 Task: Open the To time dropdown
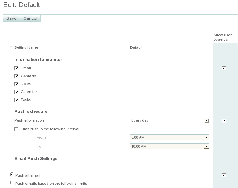(169, 146)
